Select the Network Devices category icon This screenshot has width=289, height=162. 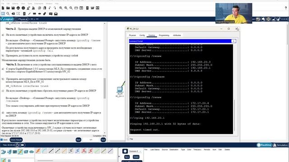4,152
